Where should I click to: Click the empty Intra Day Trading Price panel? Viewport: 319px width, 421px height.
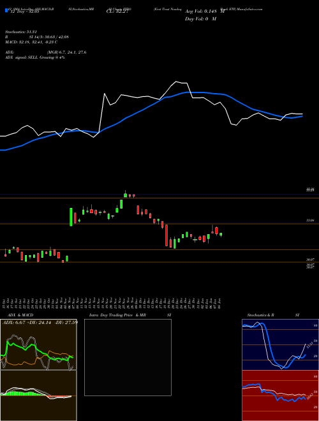pyautogui.click(x=128, y=357)
